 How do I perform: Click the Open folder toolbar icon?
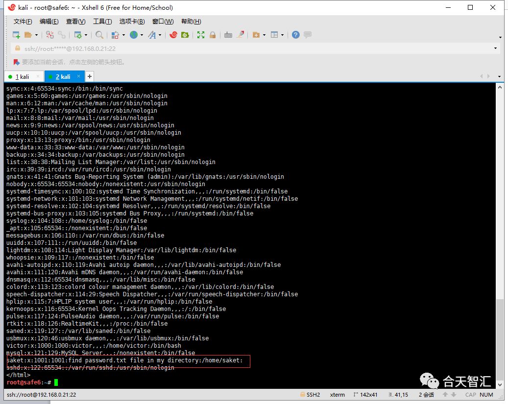(28, 35)
